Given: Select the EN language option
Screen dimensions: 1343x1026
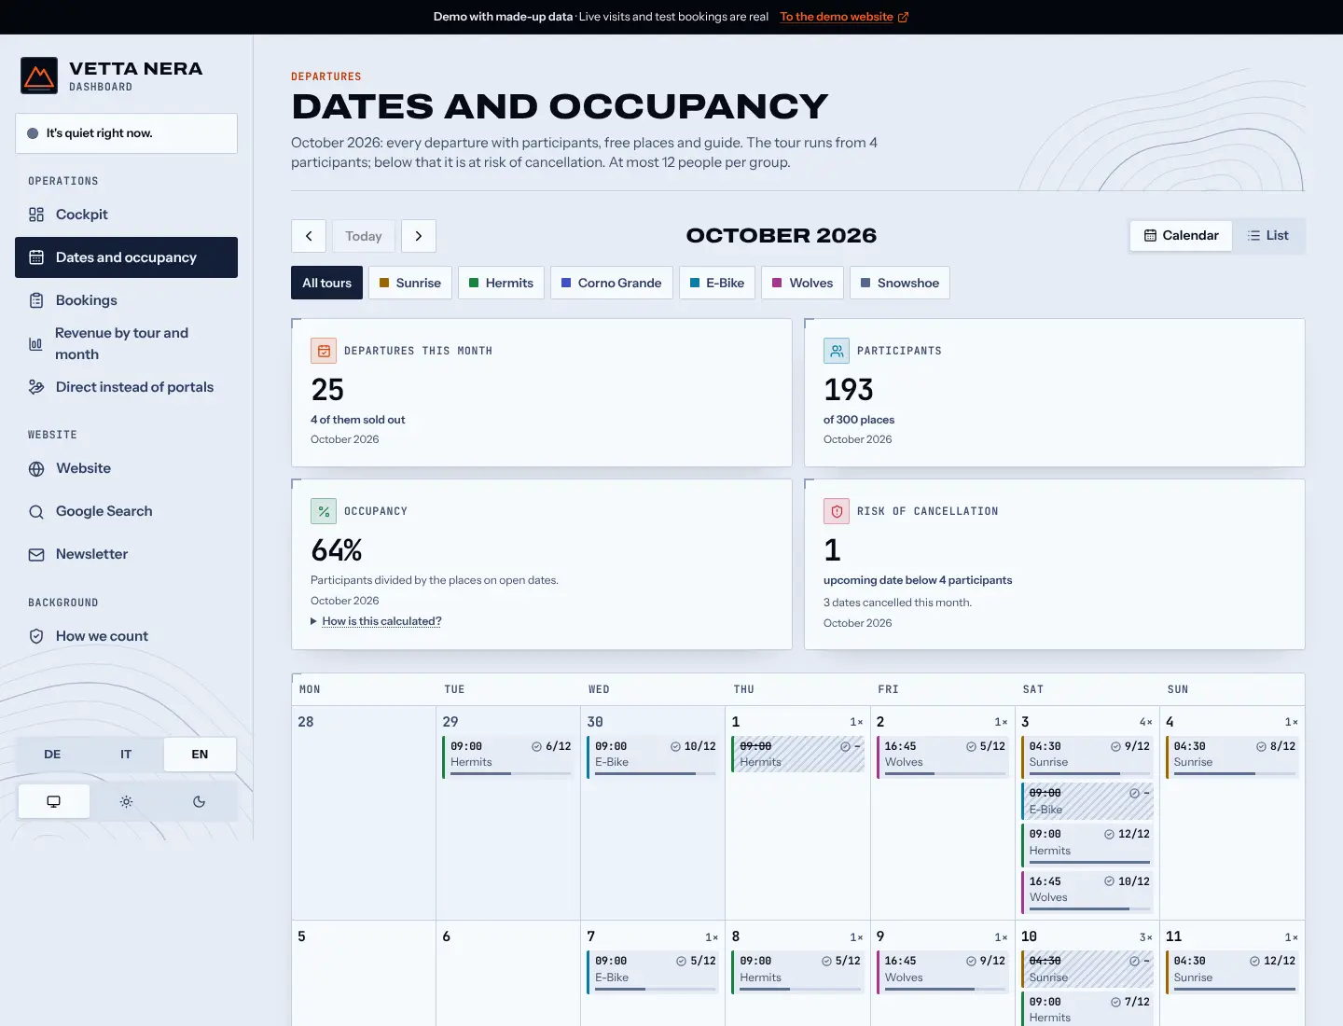Looking at the screenshot, I should pyautogui.click(x=200, y=755).
